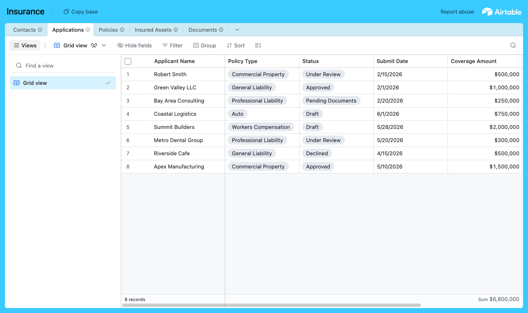Click the $2,000,000 coverage amount cell
This screenshot has height=313, width=528.
[x=485, y=127]
